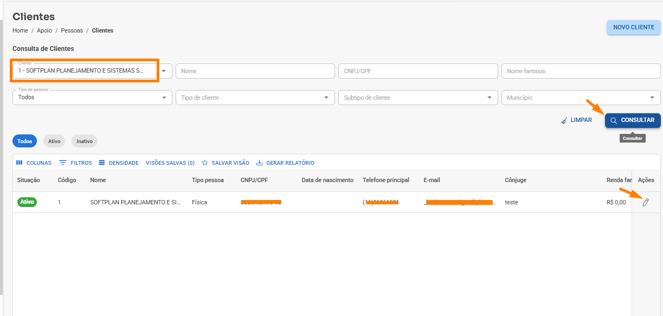Open VISÕES SALVAS (0) list
Viewport: 663px width, 316px height.
pyautogui.click(x=170, y=163)
